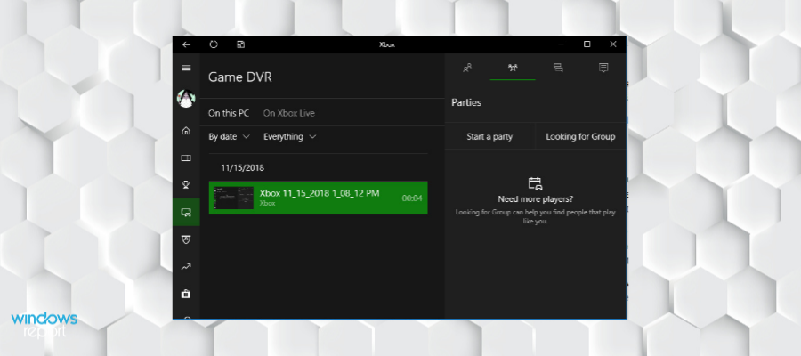801x356 pixels.
Task: Open My Games from the sidebar
Action: [x=187, y=158]
